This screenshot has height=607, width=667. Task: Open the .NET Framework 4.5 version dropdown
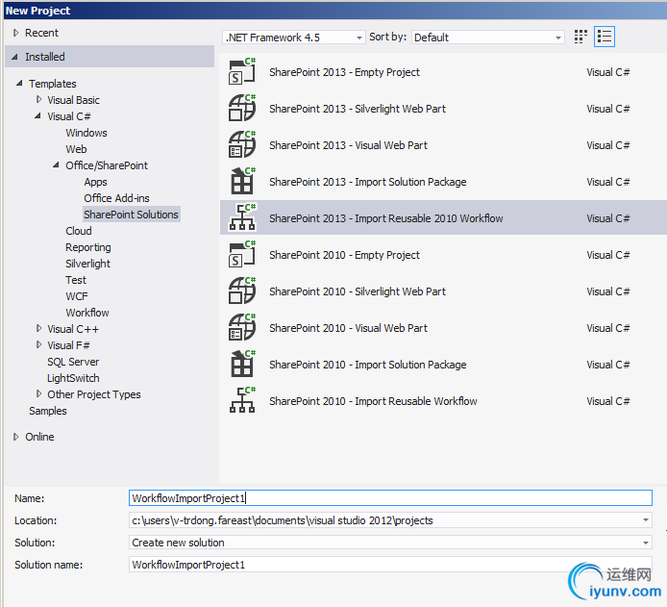(294, 38)
